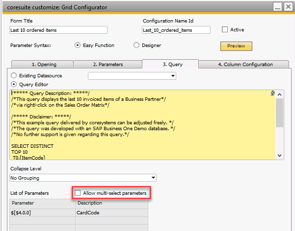
Task: Check Allow multi-select parameters
Action: click(78, 193)
